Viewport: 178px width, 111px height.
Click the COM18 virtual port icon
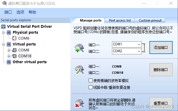click(x=14, y=56)
